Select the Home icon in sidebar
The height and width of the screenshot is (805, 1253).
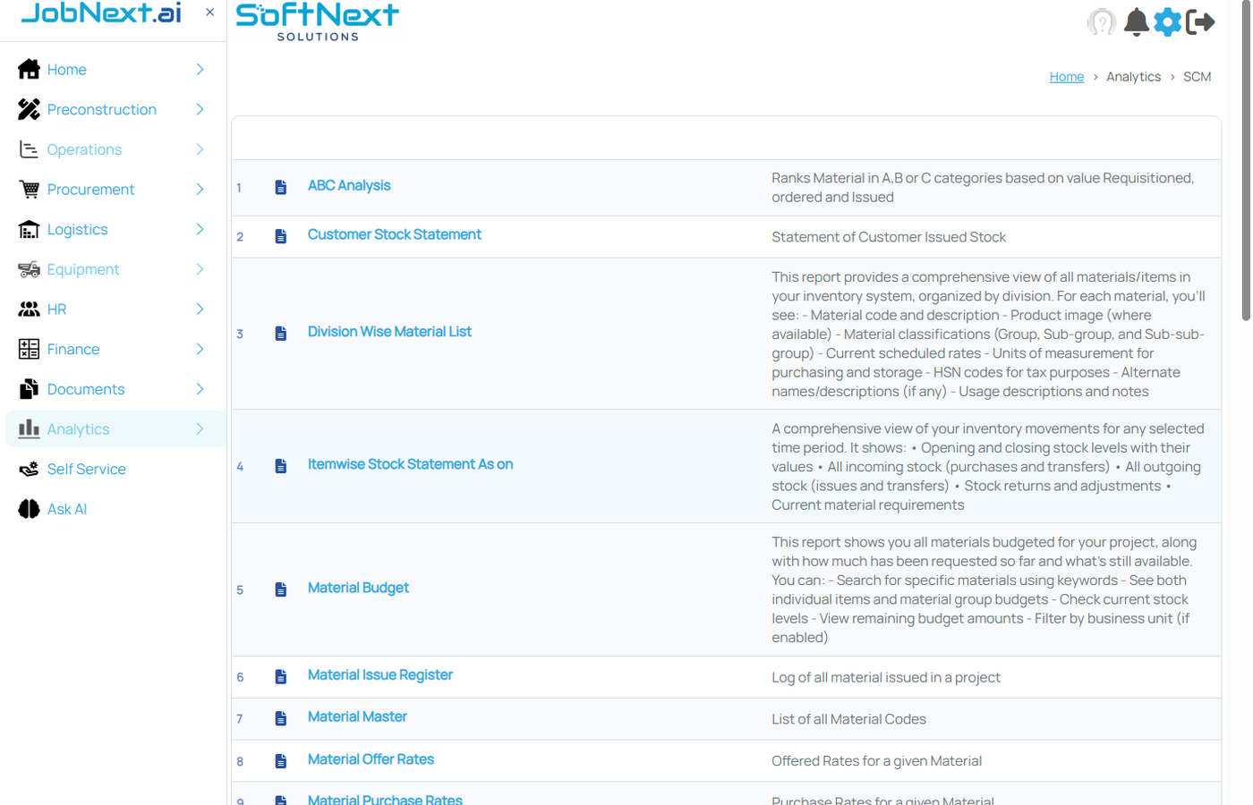click(28, 69)
